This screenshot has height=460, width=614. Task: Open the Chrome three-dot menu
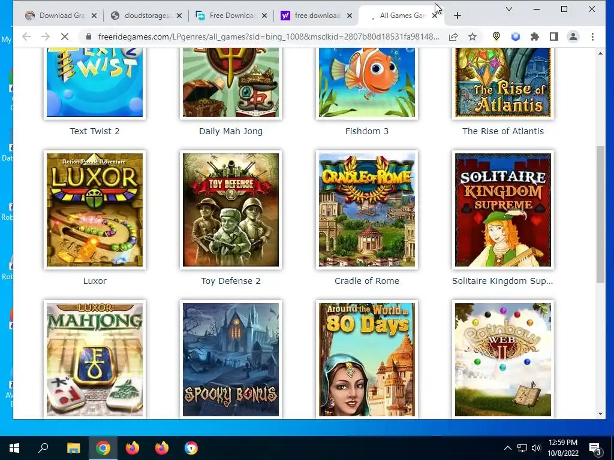click(592, 37)
